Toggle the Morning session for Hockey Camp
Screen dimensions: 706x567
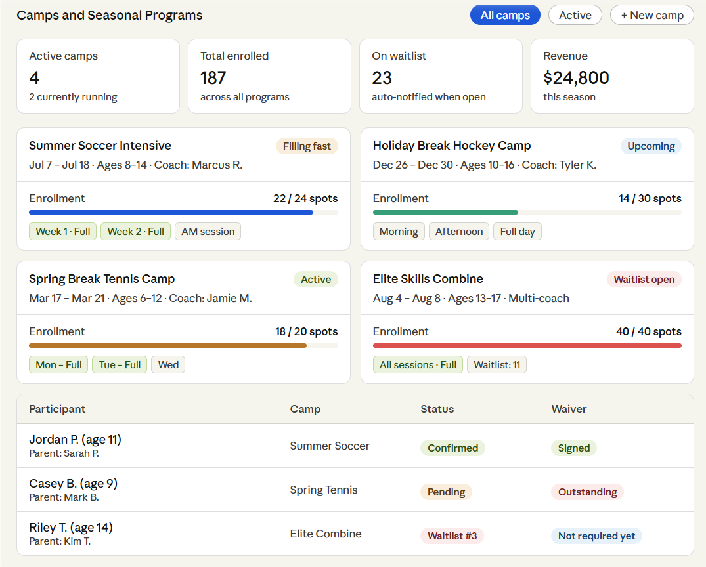399,231
